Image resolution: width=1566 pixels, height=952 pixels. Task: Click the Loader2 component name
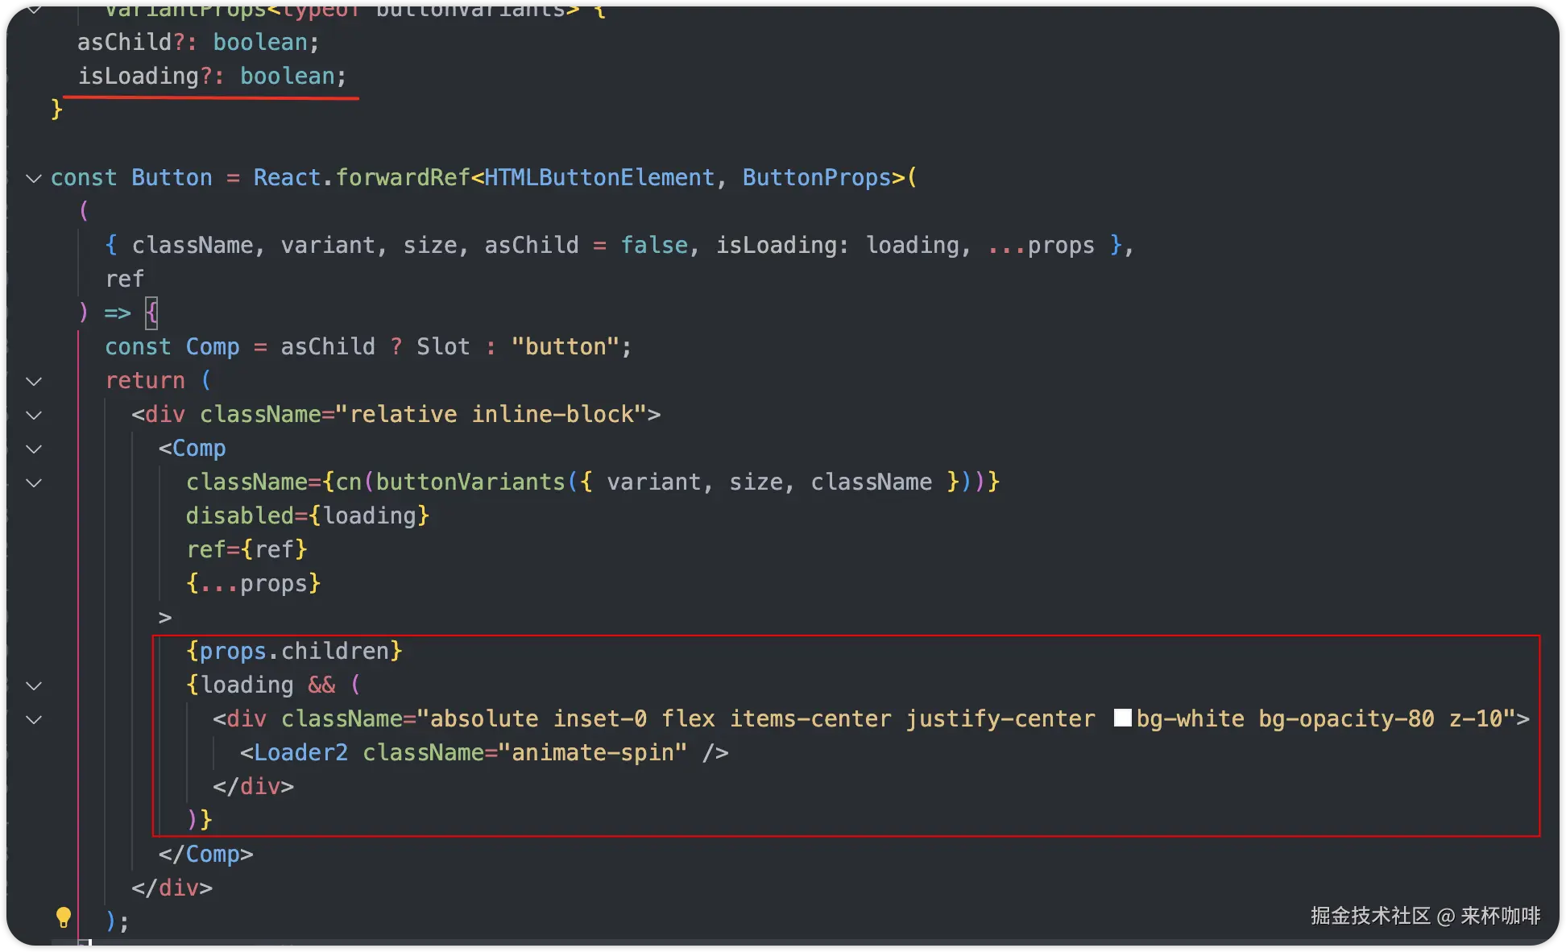[300, 752]
